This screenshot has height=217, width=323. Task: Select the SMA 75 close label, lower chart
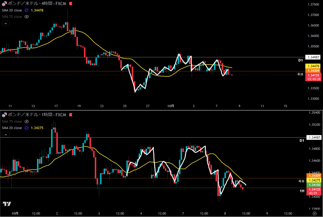[x=12, y=122]
